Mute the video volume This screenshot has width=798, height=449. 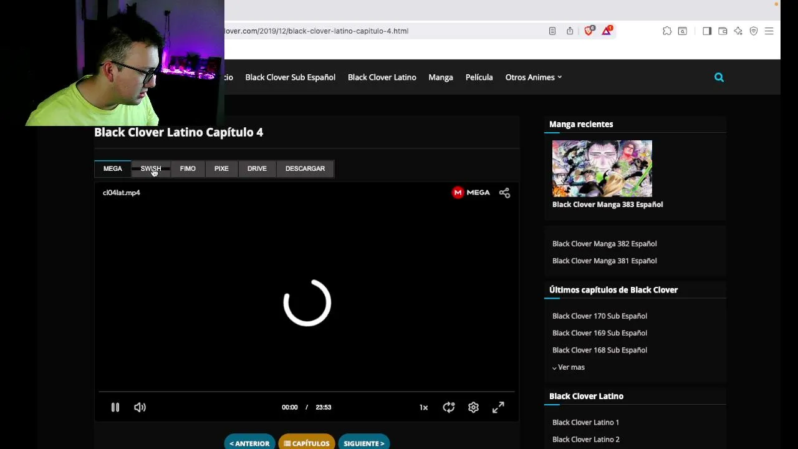[140, 407]
